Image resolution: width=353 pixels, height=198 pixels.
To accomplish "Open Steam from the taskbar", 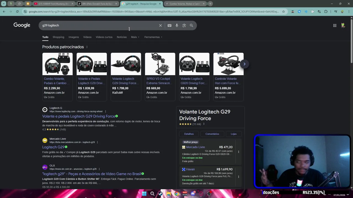I will coord(160,194).
